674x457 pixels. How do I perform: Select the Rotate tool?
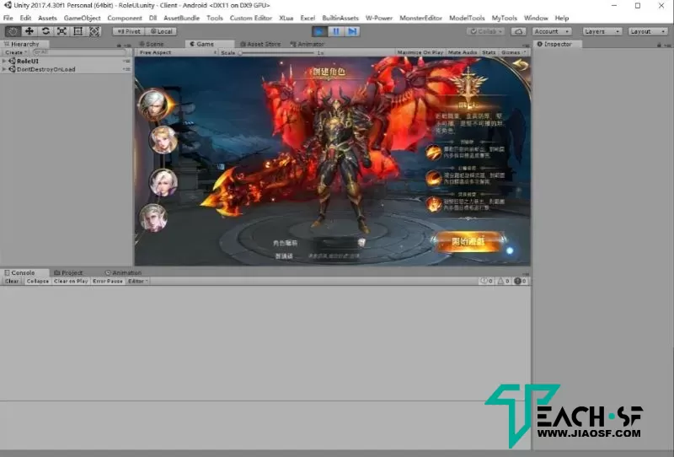pos(45,31)
